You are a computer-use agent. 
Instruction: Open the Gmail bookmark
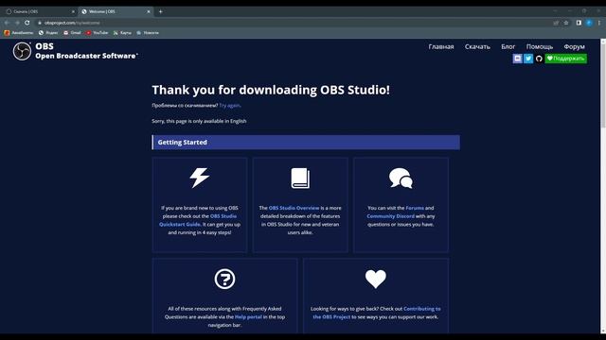tap(72, 33)
